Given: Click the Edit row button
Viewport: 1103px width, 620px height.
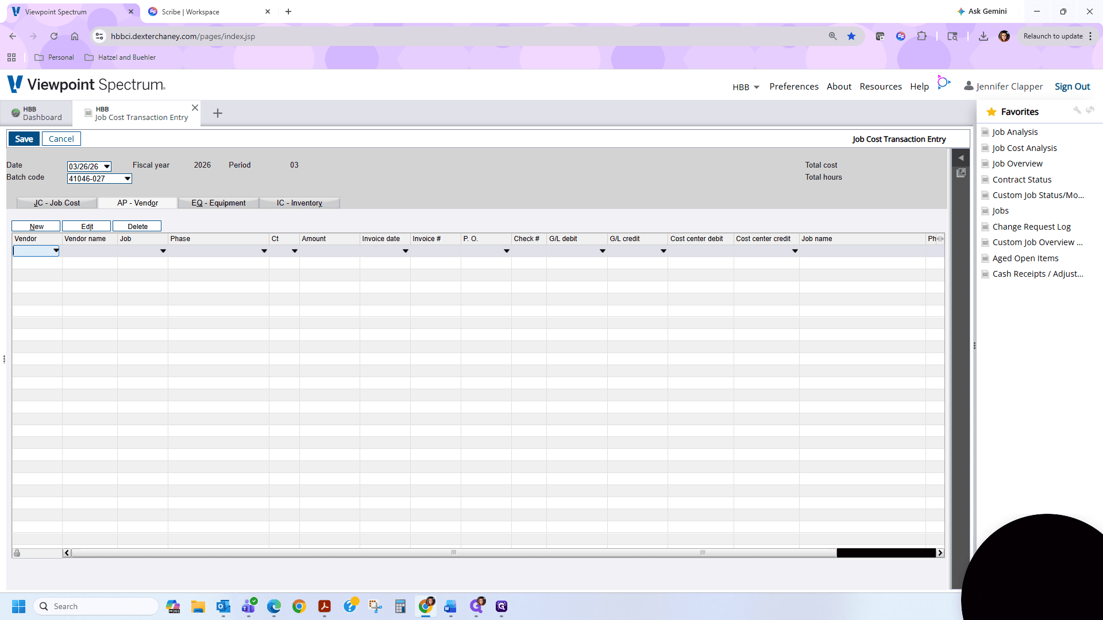Looking at the screenshot, I should (x=87, y=226).
